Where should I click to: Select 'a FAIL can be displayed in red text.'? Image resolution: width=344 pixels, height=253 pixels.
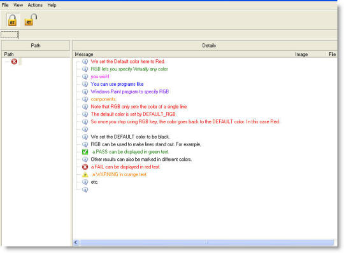tap(125, 167)
